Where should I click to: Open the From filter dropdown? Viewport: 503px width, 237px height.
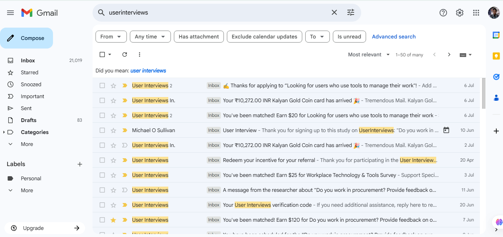click(x=111, y=37)
